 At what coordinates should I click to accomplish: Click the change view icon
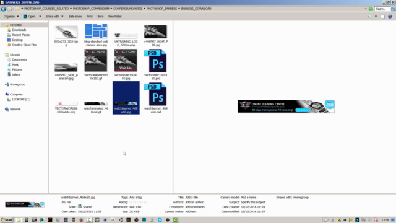tap(369, 17)
